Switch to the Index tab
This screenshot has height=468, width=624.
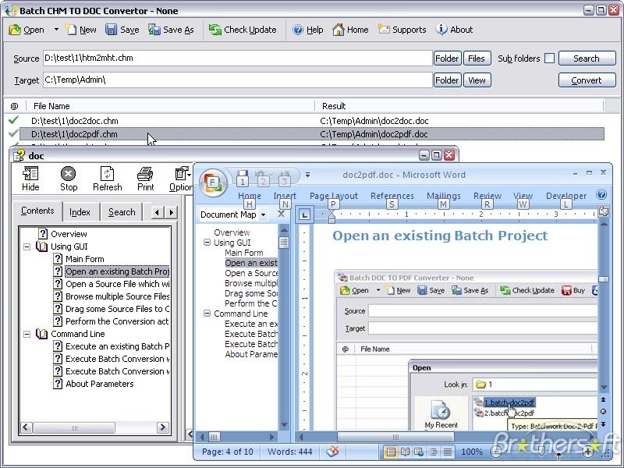click(80, 212)
